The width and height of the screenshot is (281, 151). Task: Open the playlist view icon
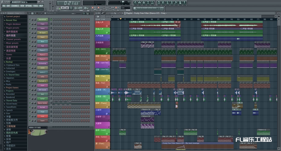click(x=135, y=3)
